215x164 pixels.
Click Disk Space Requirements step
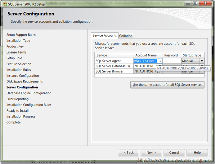[25, 82]
